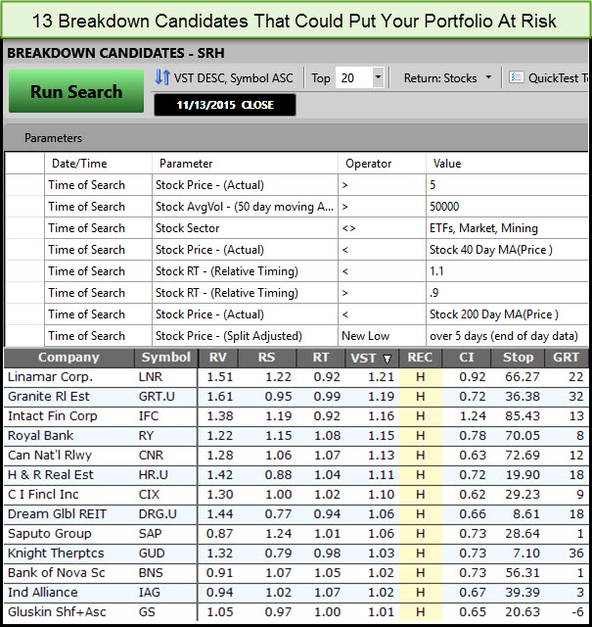Click value 'over 5 days (end of day data)'
The image size is (592, 627).
504,336
